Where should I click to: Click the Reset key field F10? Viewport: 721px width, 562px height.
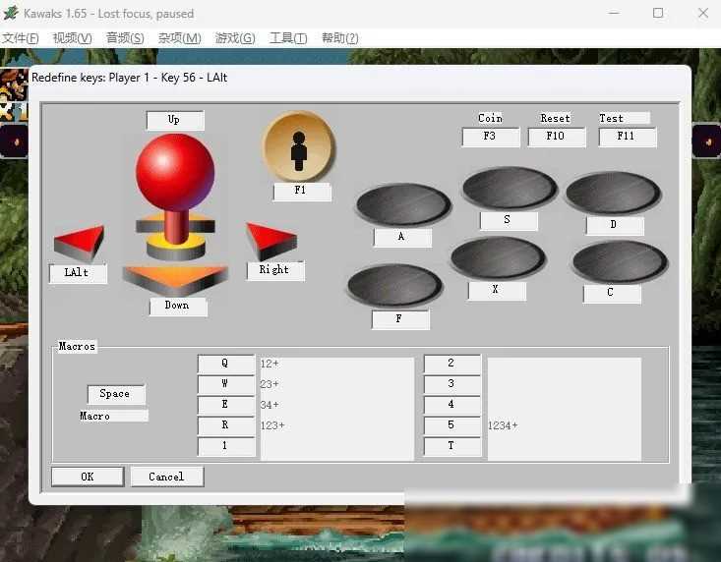556,137
